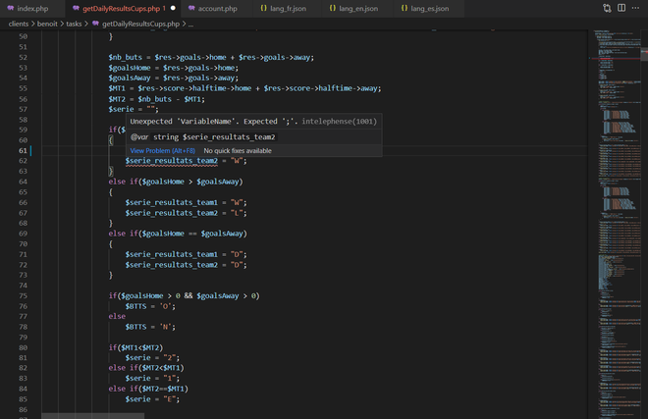Split the editor to the right

click(621, 8)
